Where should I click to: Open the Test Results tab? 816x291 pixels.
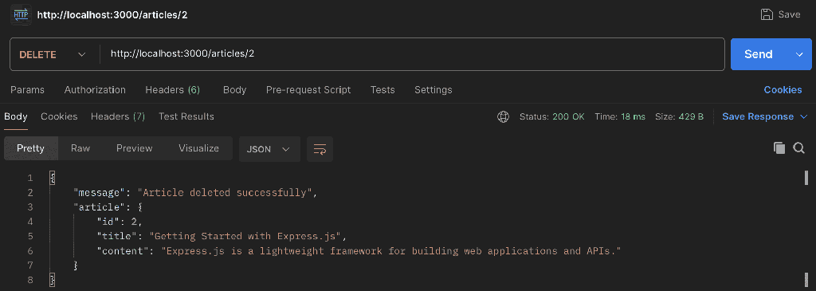(186, 116)
